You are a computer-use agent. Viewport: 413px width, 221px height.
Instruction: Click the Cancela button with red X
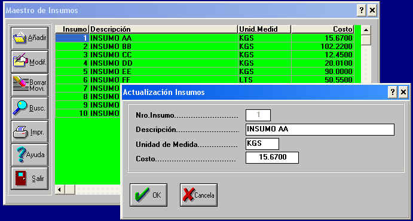[198, 195]
